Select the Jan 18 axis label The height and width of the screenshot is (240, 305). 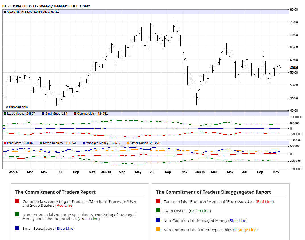[x=106, y=172]
